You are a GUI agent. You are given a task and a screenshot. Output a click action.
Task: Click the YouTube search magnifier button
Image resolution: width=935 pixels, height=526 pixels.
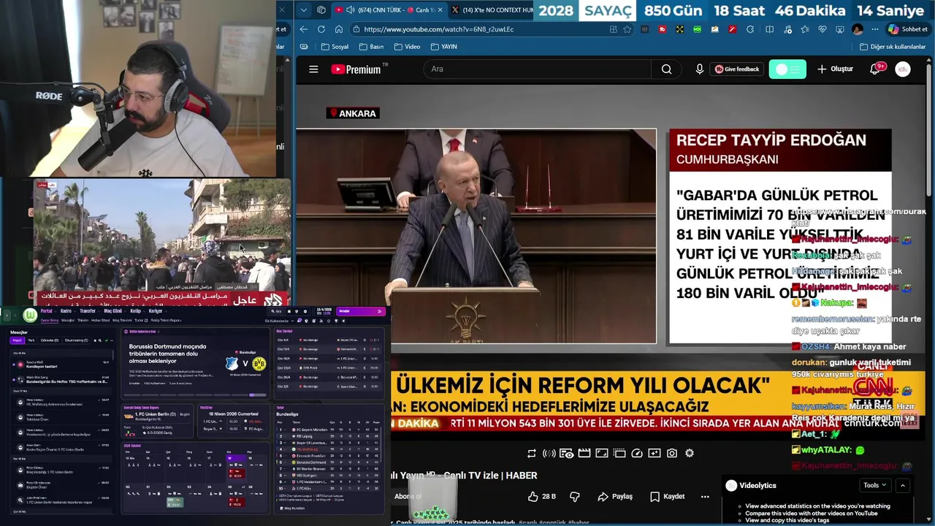(666, 69)
